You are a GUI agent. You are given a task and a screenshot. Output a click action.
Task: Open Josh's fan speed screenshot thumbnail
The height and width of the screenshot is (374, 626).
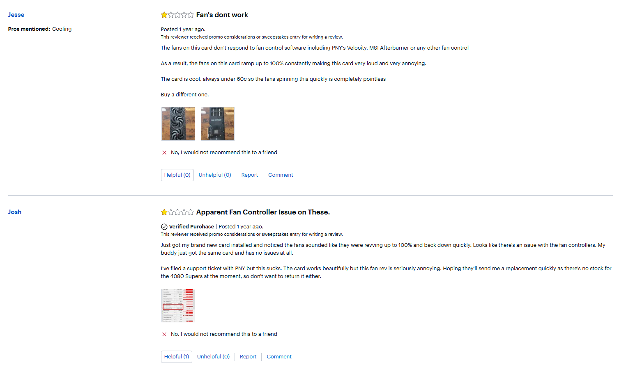click(178, 306)
